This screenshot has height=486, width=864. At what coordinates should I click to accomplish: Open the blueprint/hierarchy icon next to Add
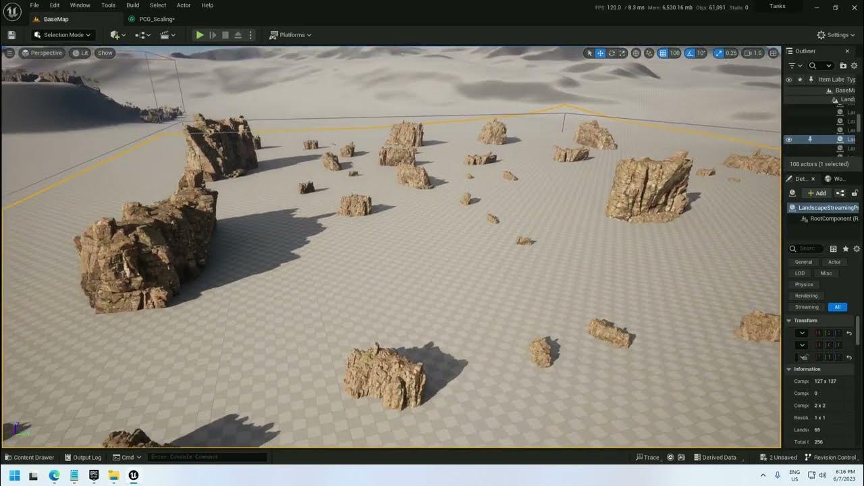[x=840, y=193]
